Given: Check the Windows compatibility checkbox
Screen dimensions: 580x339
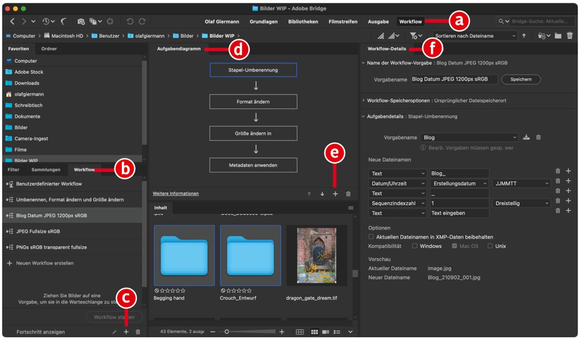Looking at the screenshot, I should (415, 246).
